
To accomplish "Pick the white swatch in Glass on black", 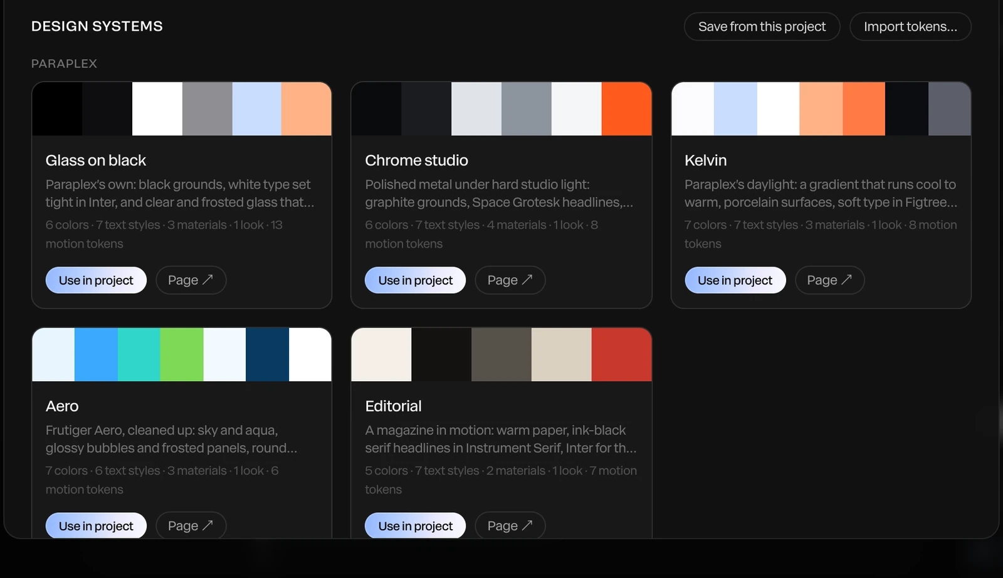I will (x=157, y=109).
